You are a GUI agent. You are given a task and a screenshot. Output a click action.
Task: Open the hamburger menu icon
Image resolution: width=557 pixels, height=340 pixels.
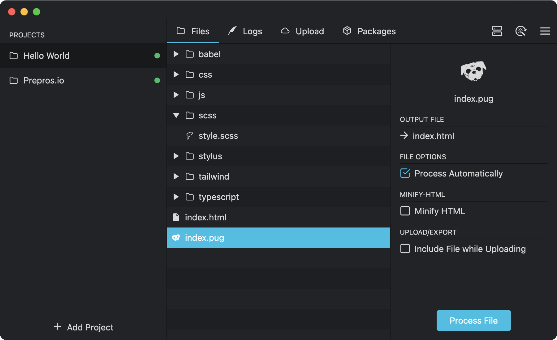(545, 31)
